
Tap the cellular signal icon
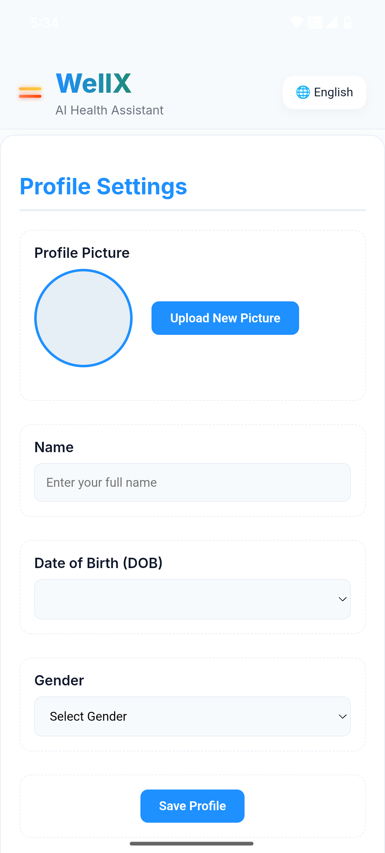332,22
